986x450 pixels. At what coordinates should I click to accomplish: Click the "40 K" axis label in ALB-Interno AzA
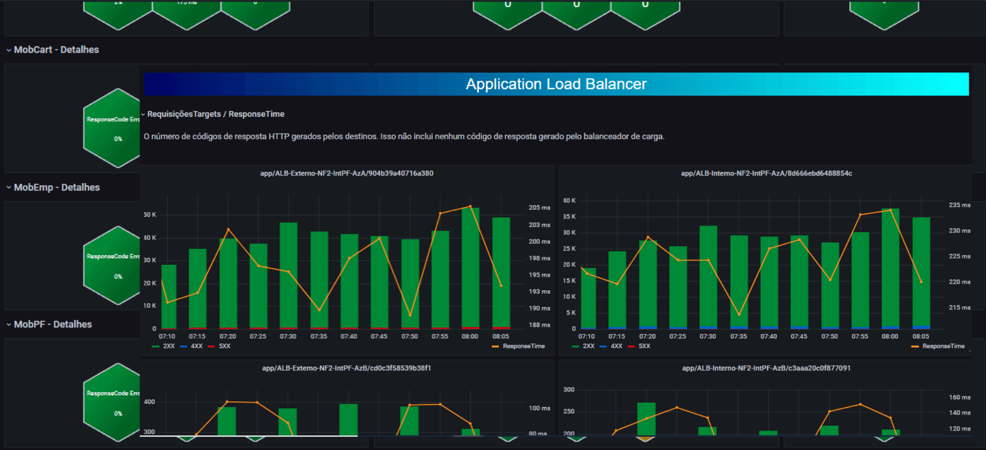pos(569,200)
